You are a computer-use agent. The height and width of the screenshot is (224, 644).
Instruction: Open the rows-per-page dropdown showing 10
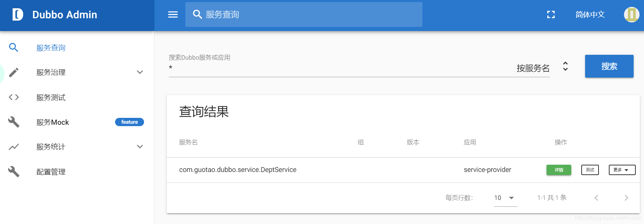click(x=505, y=198)
